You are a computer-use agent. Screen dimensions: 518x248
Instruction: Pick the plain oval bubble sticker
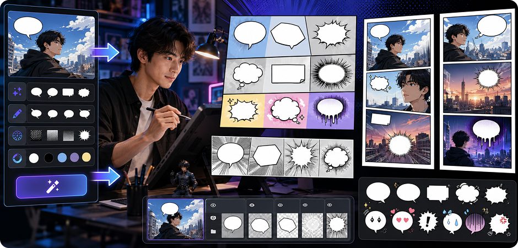[378, 192]
